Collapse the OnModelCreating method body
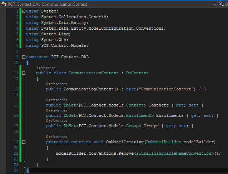Image resolution: width=228 pixels, height=174 pixels. [24, 142]
